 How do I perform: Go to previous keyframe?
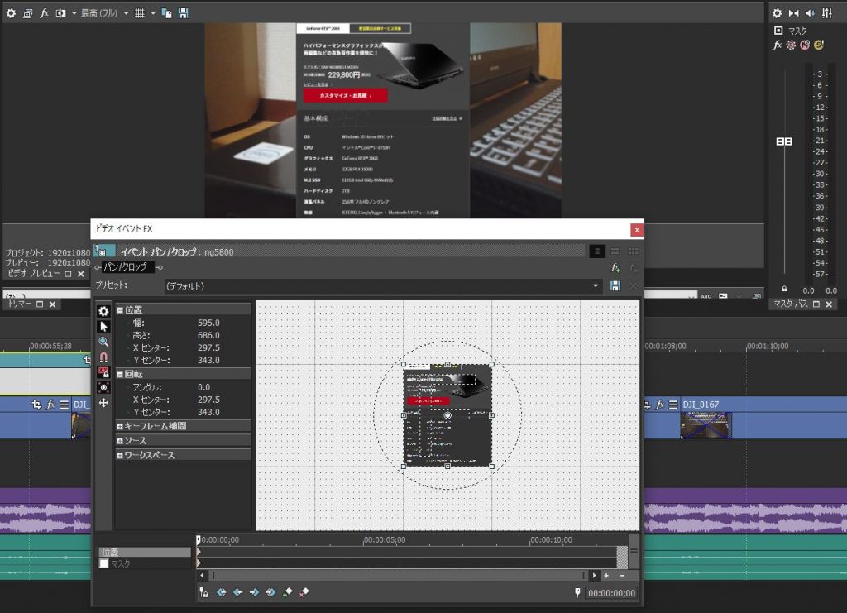coord(237,592)
